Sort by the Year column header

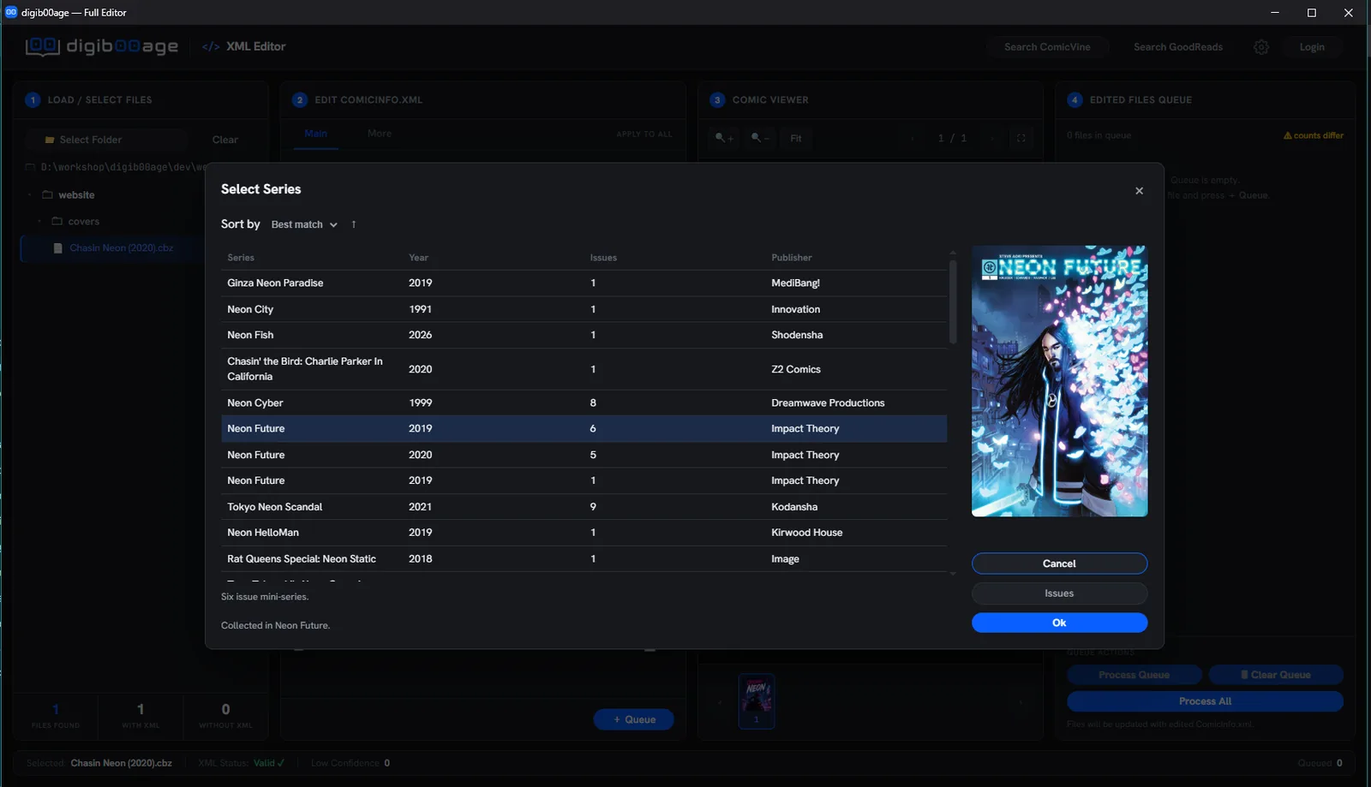point(418,258)
